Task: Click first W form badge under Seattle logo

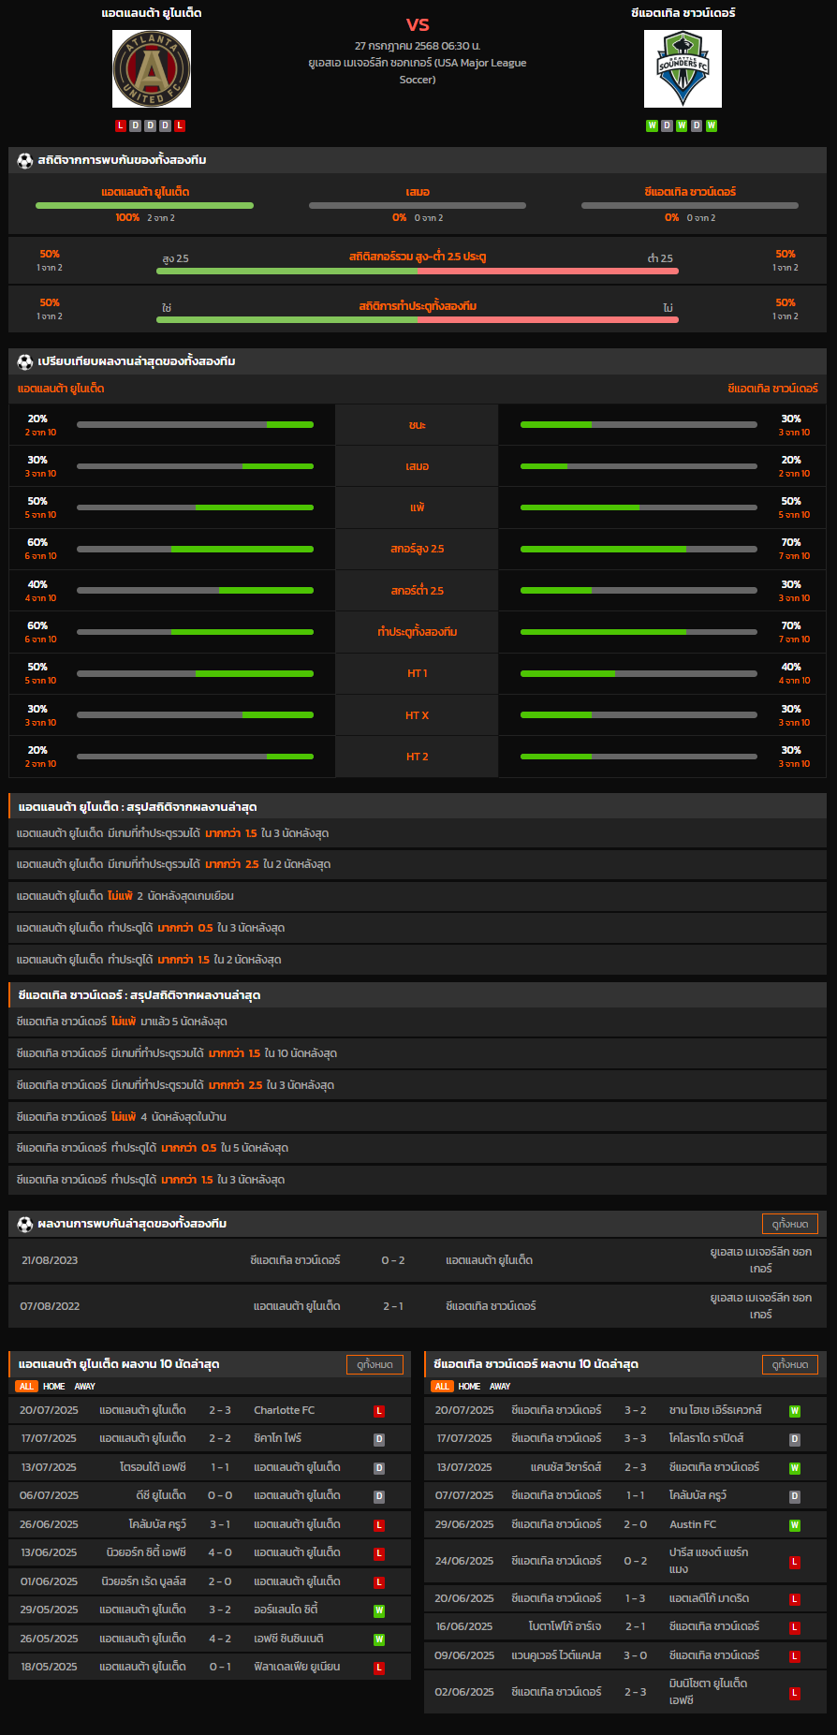Action: pos(652,125)
